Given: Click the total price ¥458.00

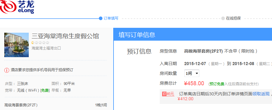Looking at the screenshot, I should click(194, 83).
